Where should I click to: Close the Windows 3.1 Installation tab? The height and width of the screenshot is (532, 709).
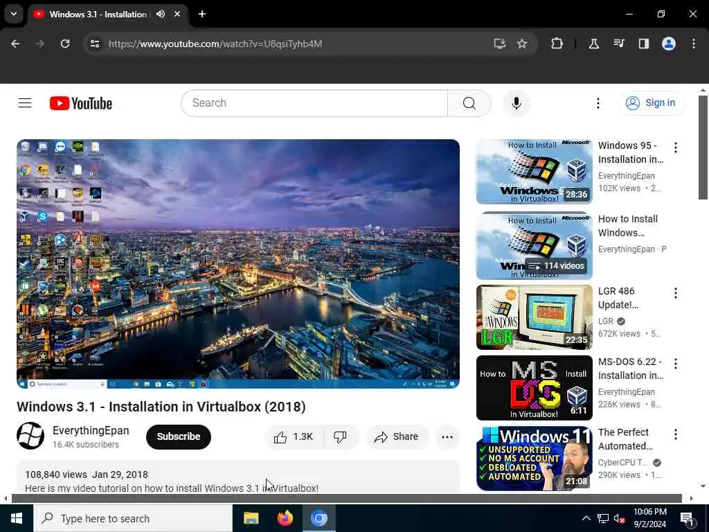pos(177,14)
